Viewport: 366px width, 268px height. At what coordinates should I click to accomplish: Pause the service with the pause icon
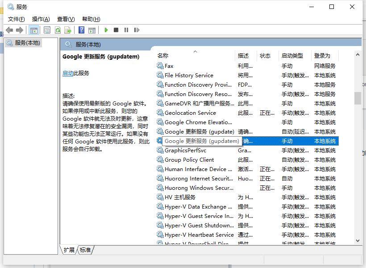(126, 30)
